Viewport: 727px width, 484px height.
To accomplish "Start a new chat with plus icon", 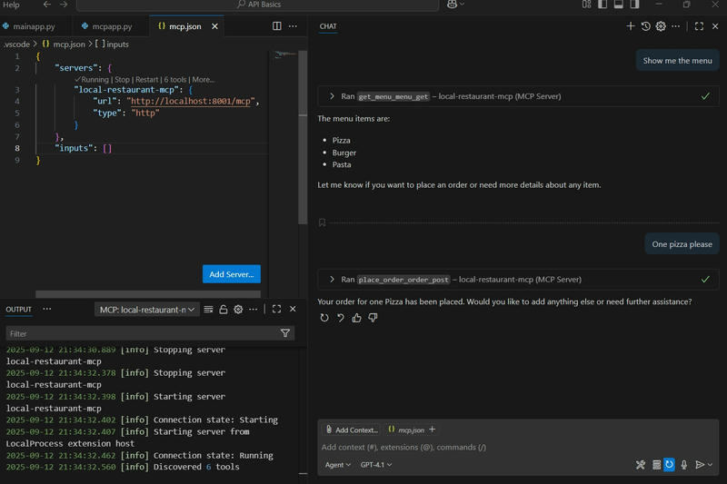I will [631, 26].
